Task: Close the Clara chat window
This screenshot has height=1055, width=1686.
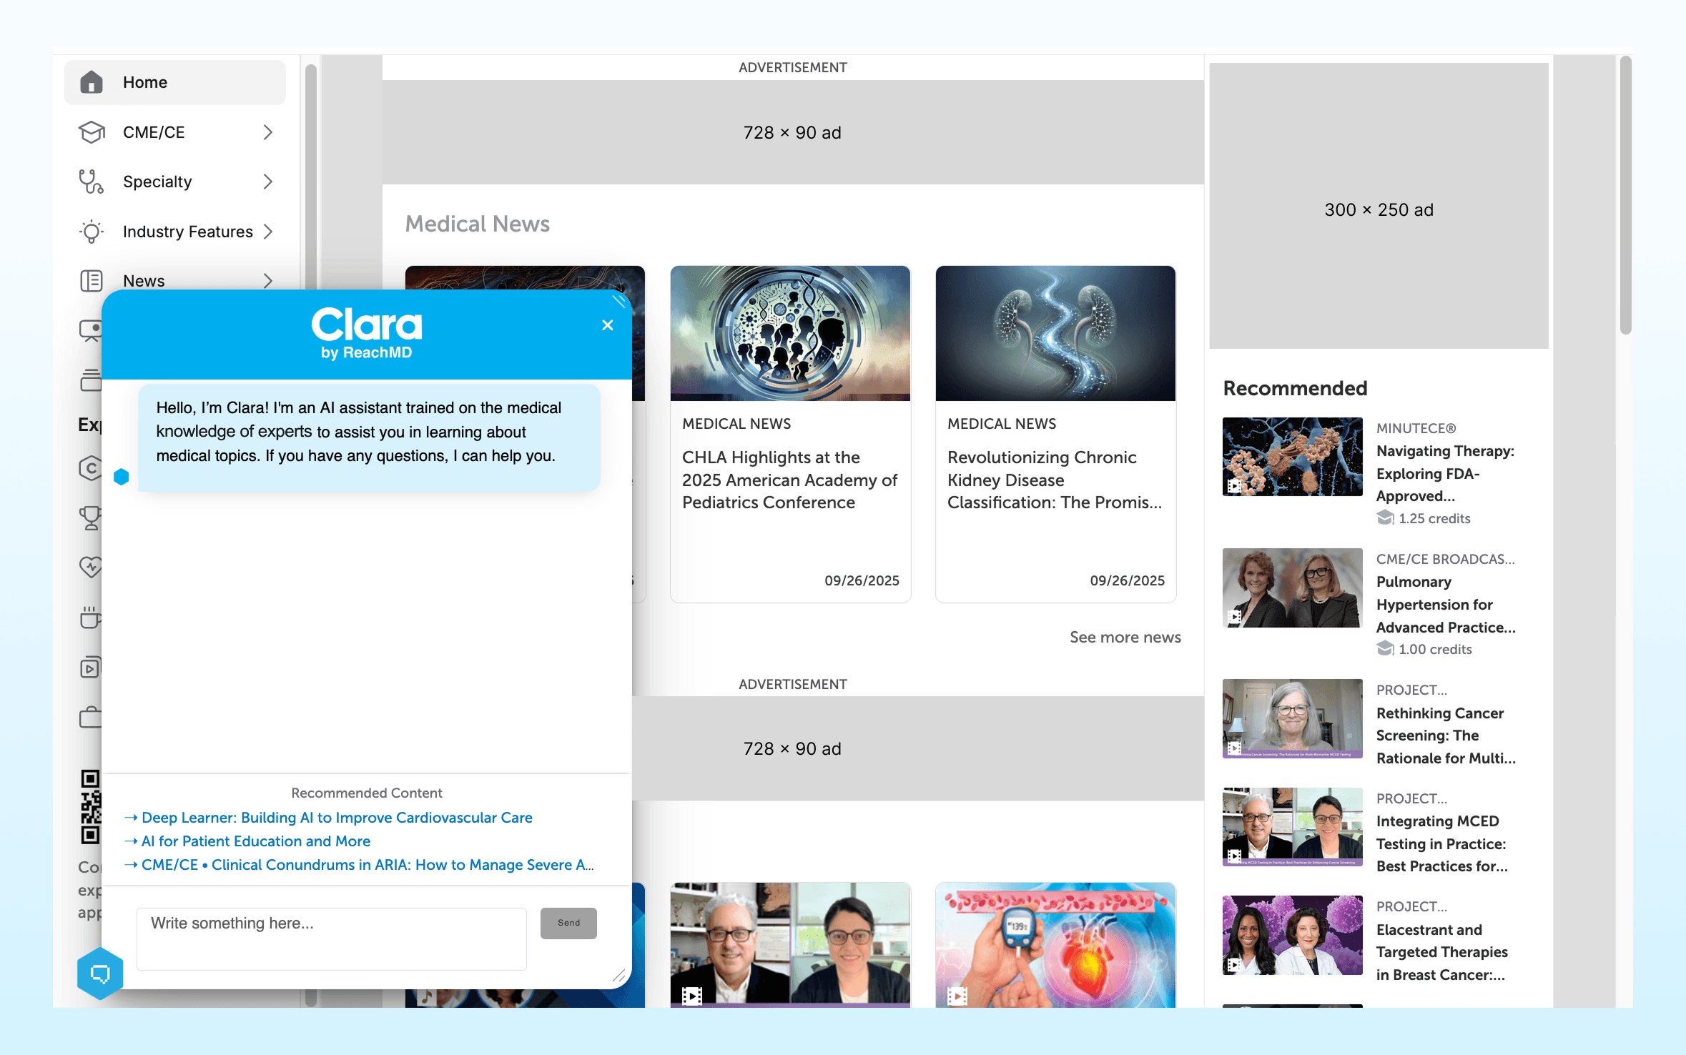Action: click(x=608, y=325)
